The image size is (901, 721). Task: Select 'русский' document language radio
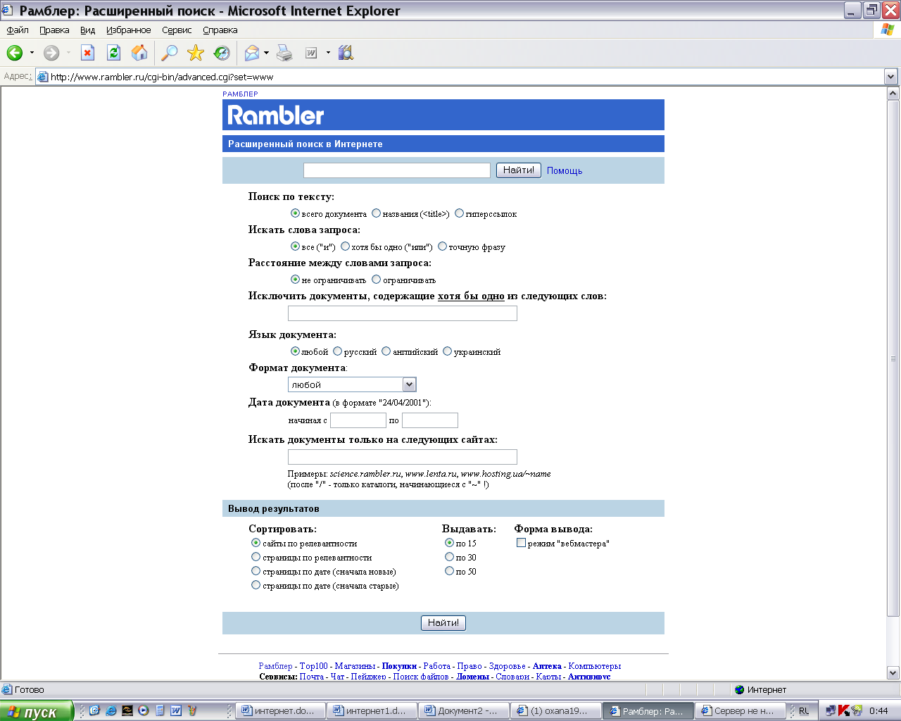(x=338, y=351)
